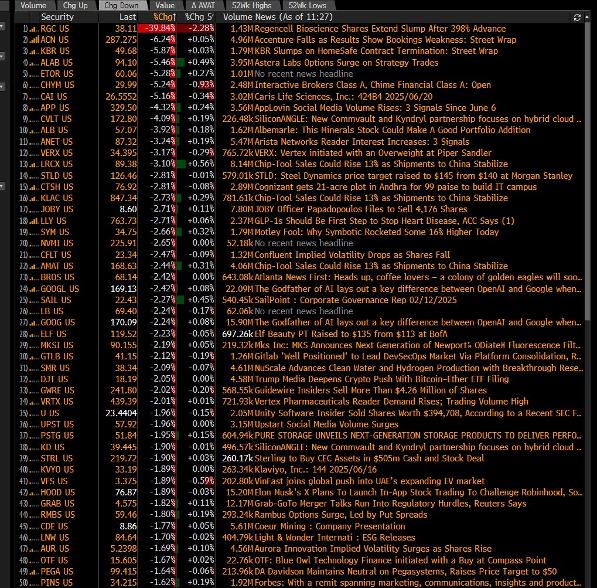Click the signal-bars icon beside MKSI US
This screenshot has width=597, height=588.
coord(34,345)
